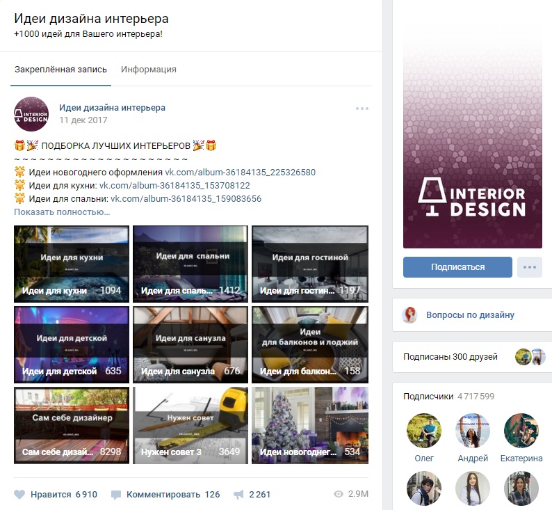Screen dimensions: 552x510
Task: Open the Сам себе дизайнер album thumbnail
Action: pyautogui.click(x=72, y=425)
